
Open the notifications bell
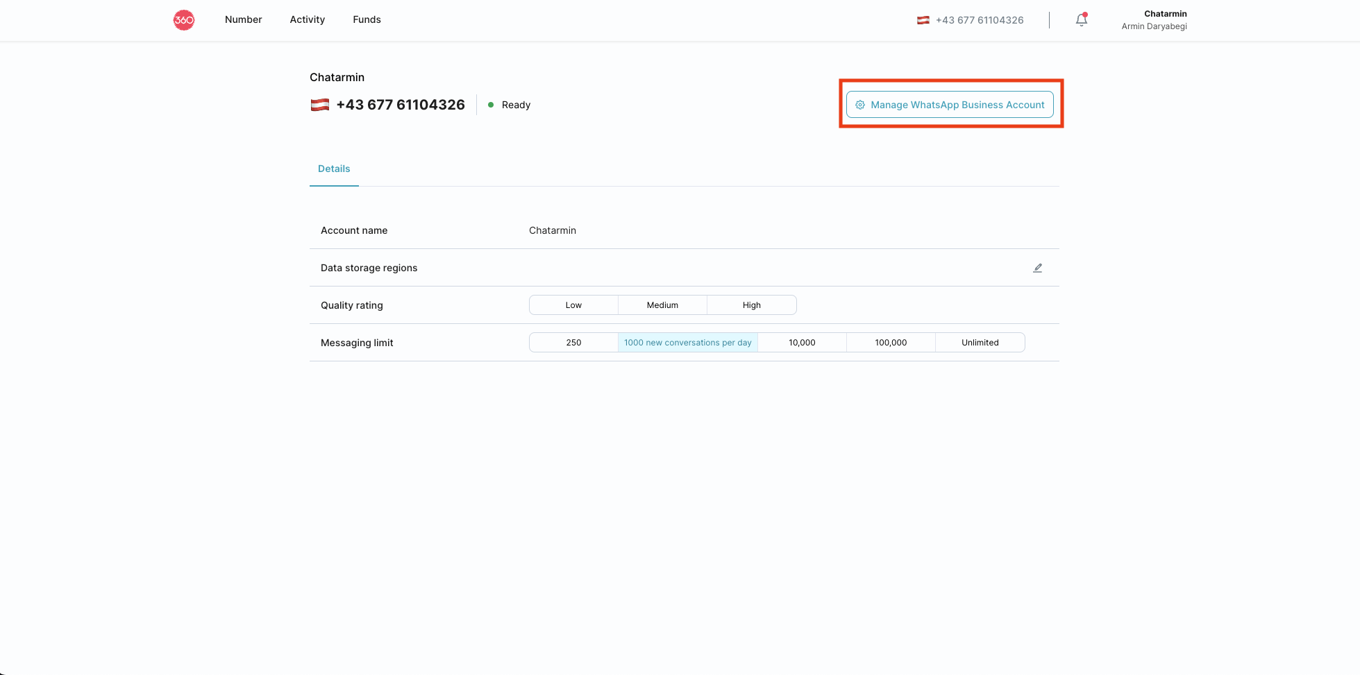click(x=1081, y=20)
